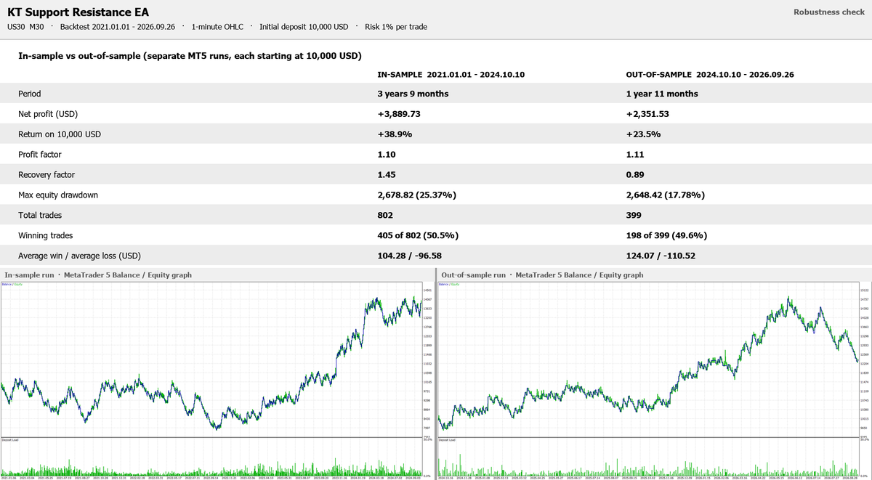
Task: Select the out-of-sample Total trades value
Action: click(634, 216)
